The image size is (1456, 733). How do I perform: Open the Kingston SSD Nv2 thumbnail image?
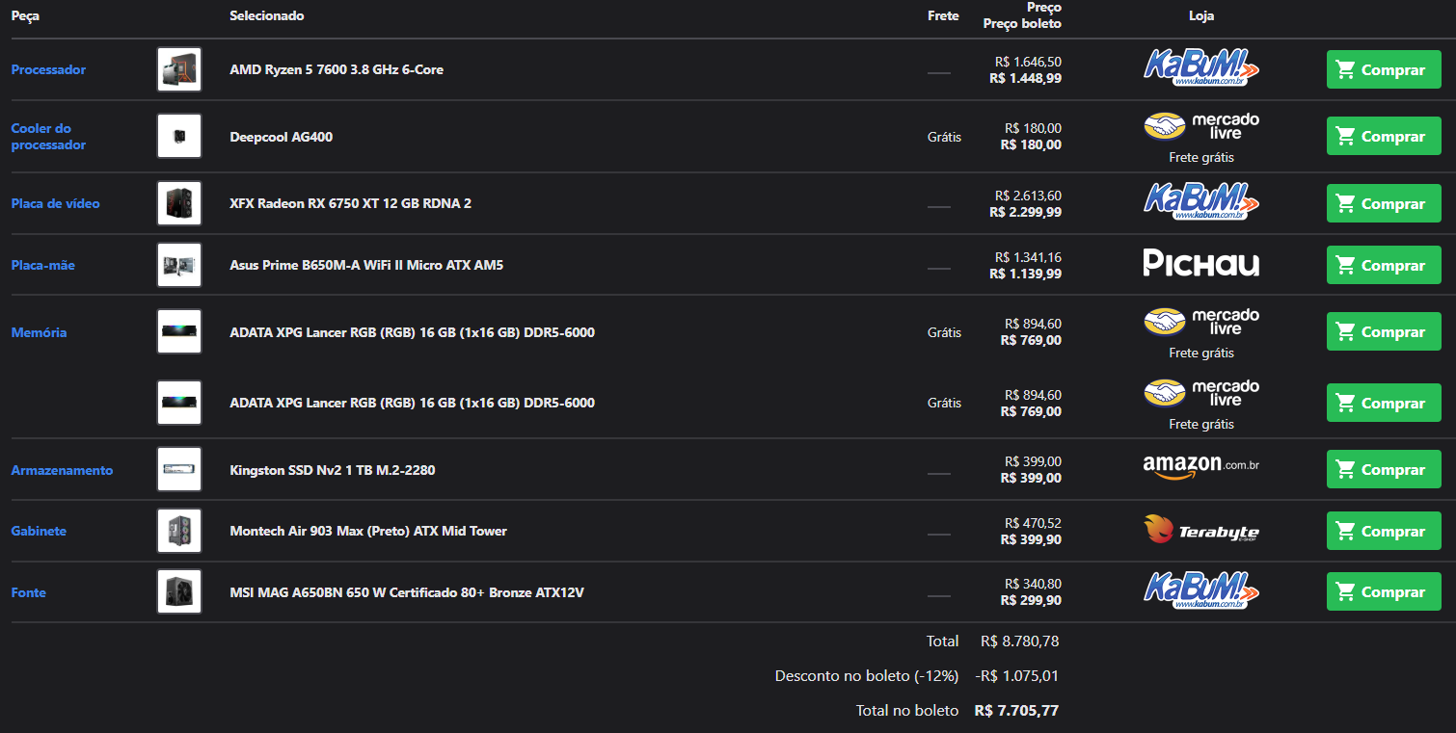pyautogui.click(x=179, y=469)
